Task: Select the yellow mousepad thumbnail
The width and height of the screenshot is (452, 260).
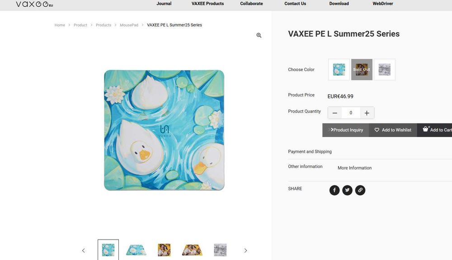Action: pyautogui.click(x=164, y=250)
